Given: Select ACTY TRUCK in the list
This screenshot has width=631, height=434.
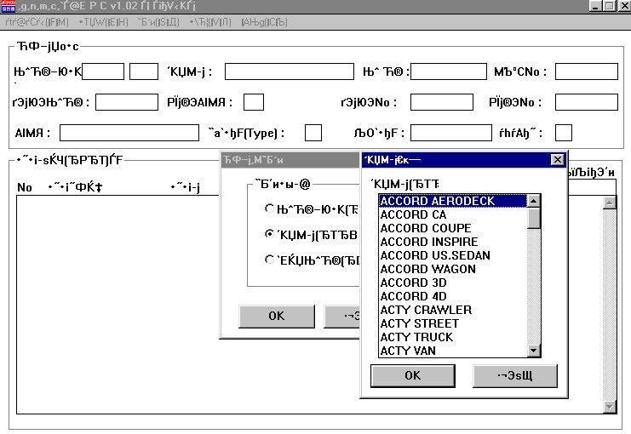Looking at the screenshot, I should click(453, 338).
